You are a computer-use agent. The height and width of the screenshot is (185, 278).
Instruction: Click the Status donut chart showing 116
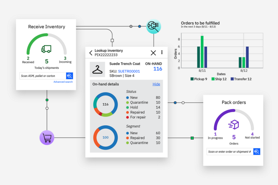click(105, 104)
